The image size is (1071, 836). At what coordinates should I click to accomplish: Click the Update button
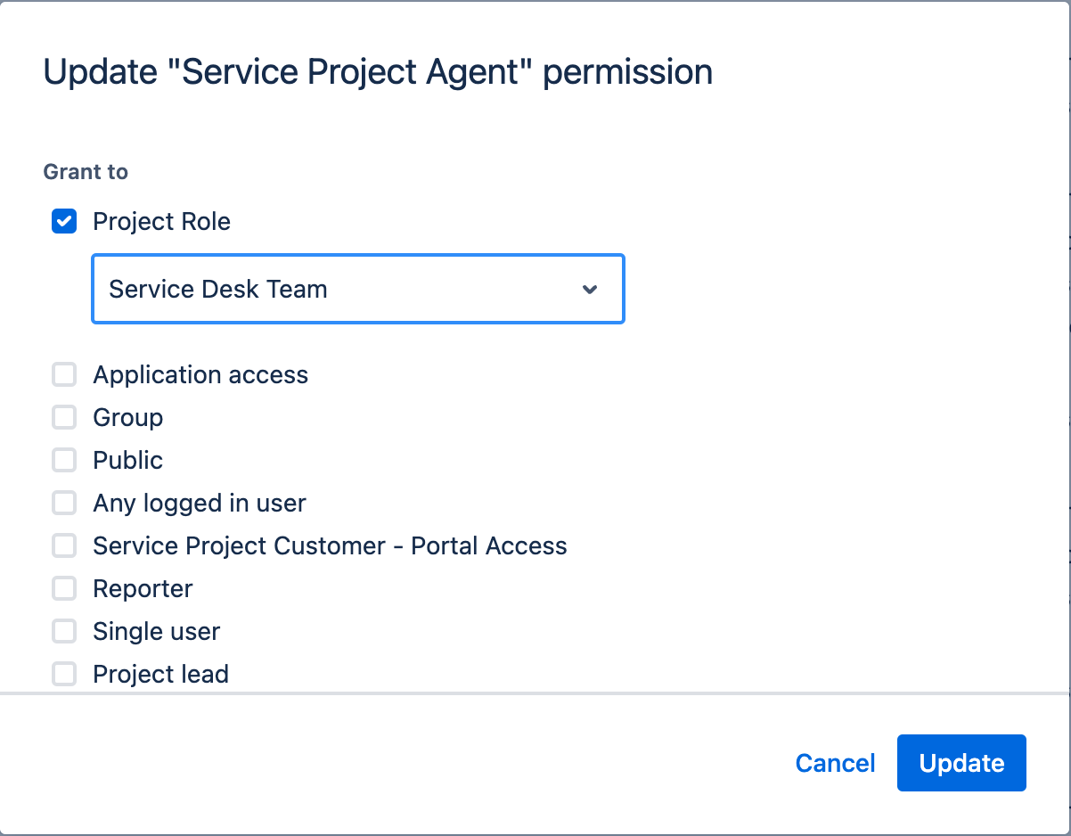click(x=961, y=763)
